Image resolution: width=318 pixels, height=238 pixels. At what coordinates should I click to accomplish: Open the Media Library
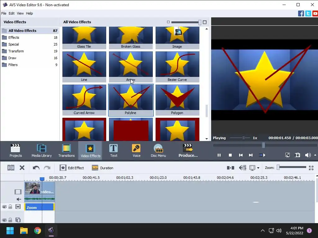tap(42, 151)
